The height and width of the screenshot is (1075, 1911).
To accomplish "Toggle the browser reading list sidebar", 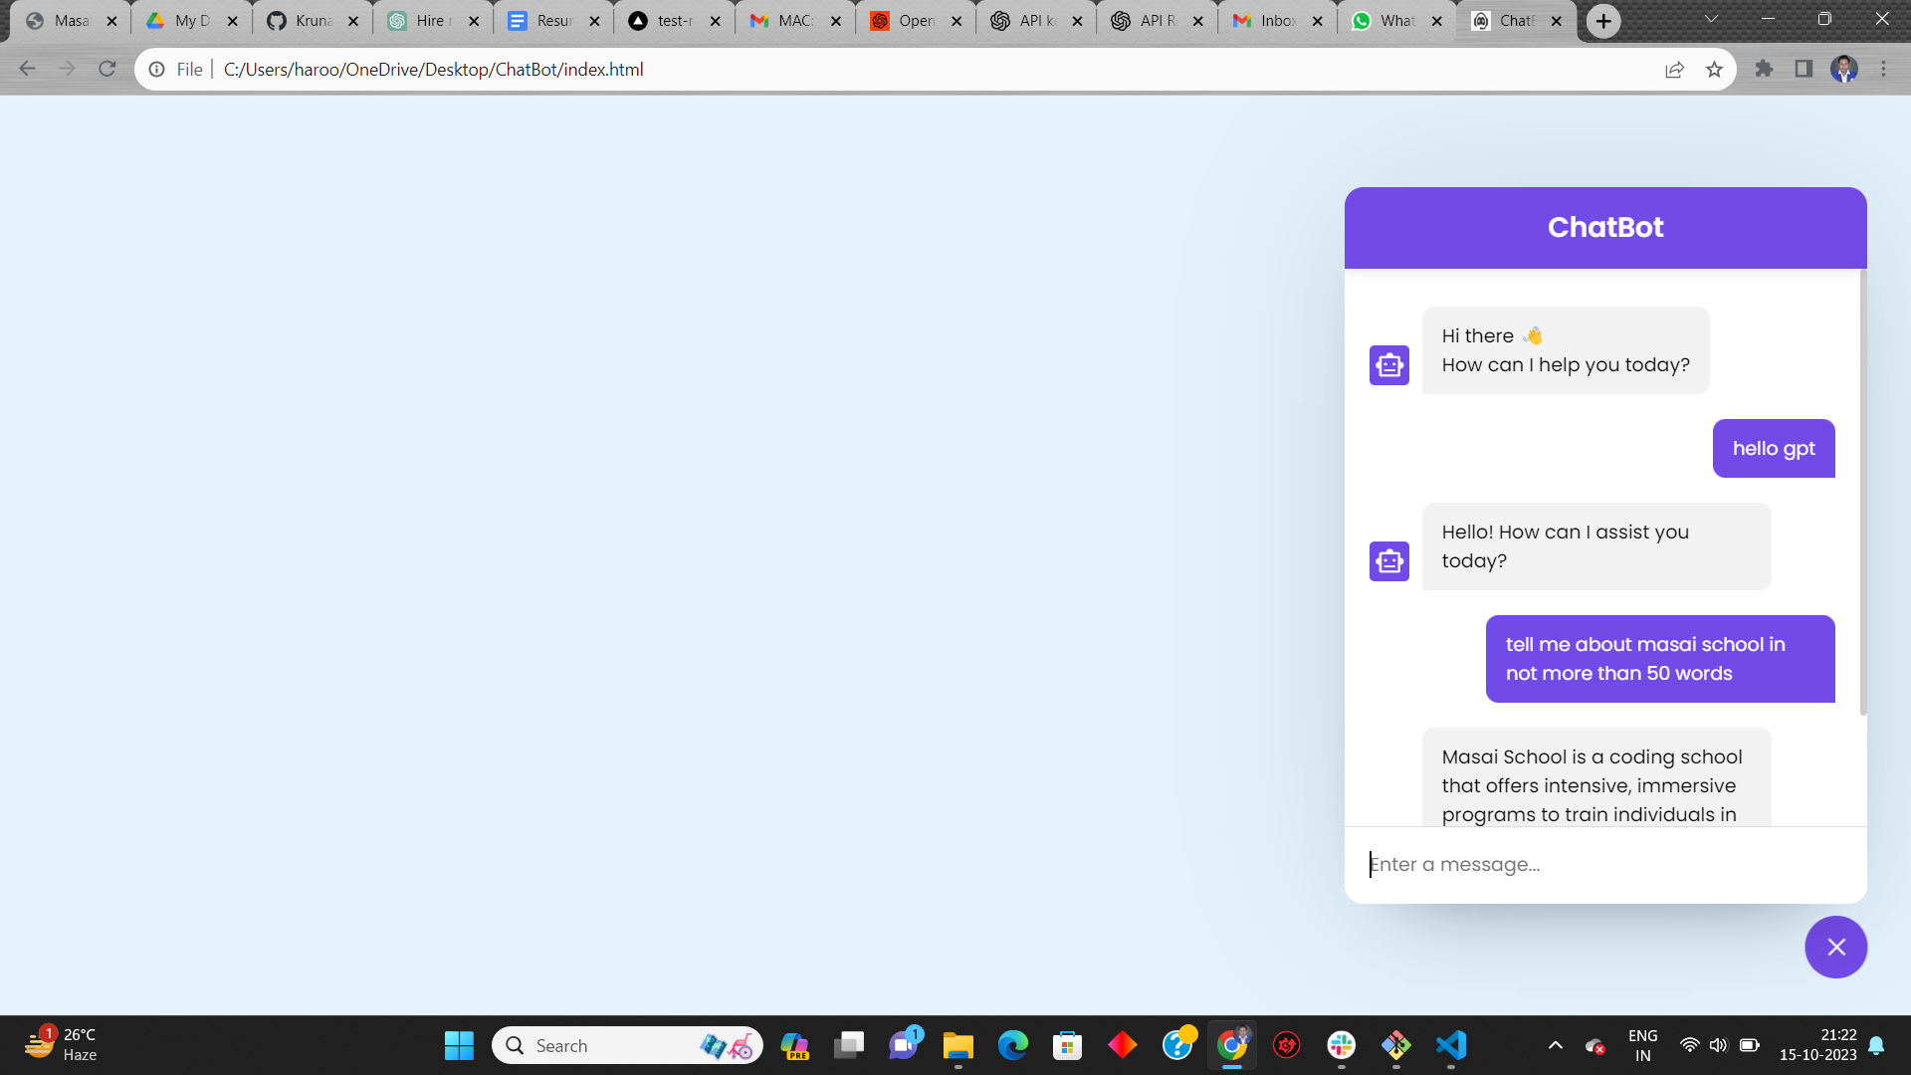I will (x=1806, y=70).
